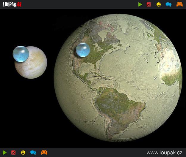Open the www.loupak.cz link in the footer
The height and width of the screenshot is (157, 186).
click(164, 153)
